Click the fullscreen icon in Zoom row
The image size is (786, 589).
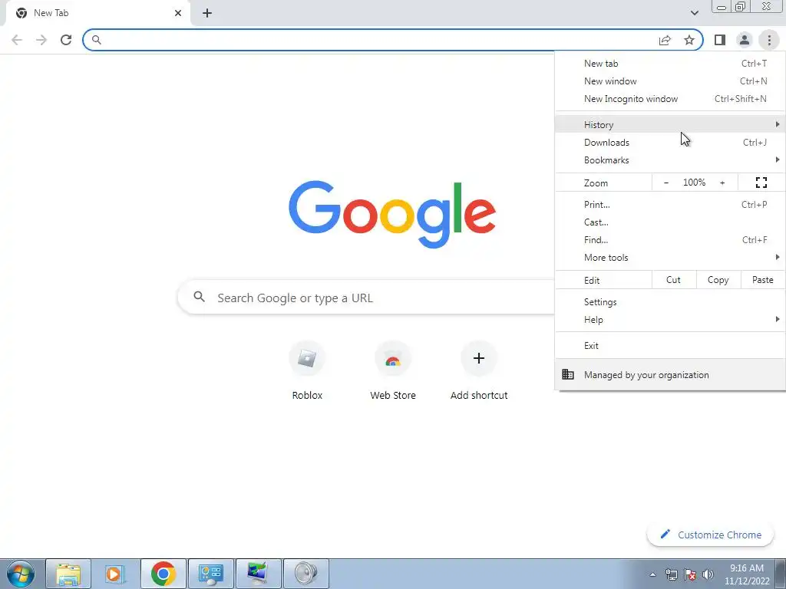pyautogui.click(x=761, y=183)
